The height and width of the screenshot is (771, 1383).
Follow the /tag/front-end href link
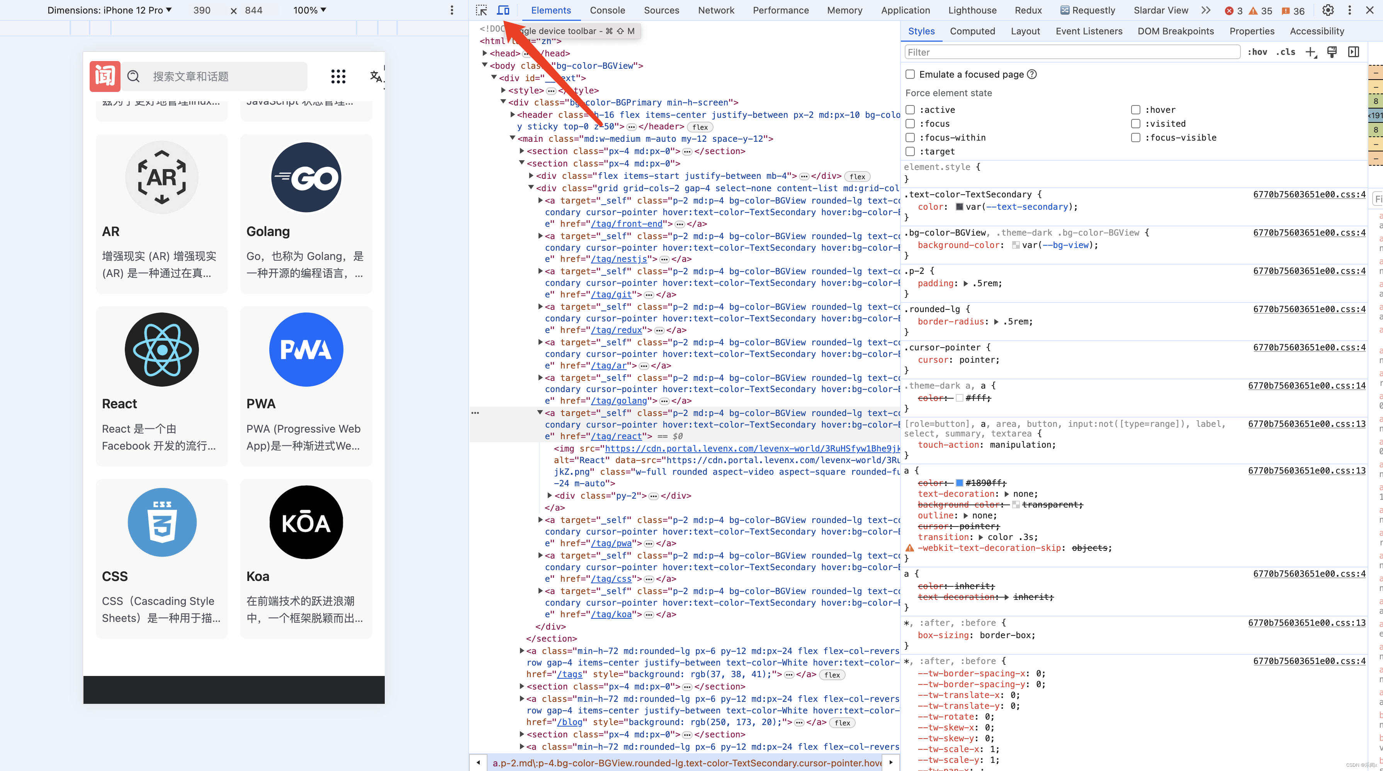627,224
